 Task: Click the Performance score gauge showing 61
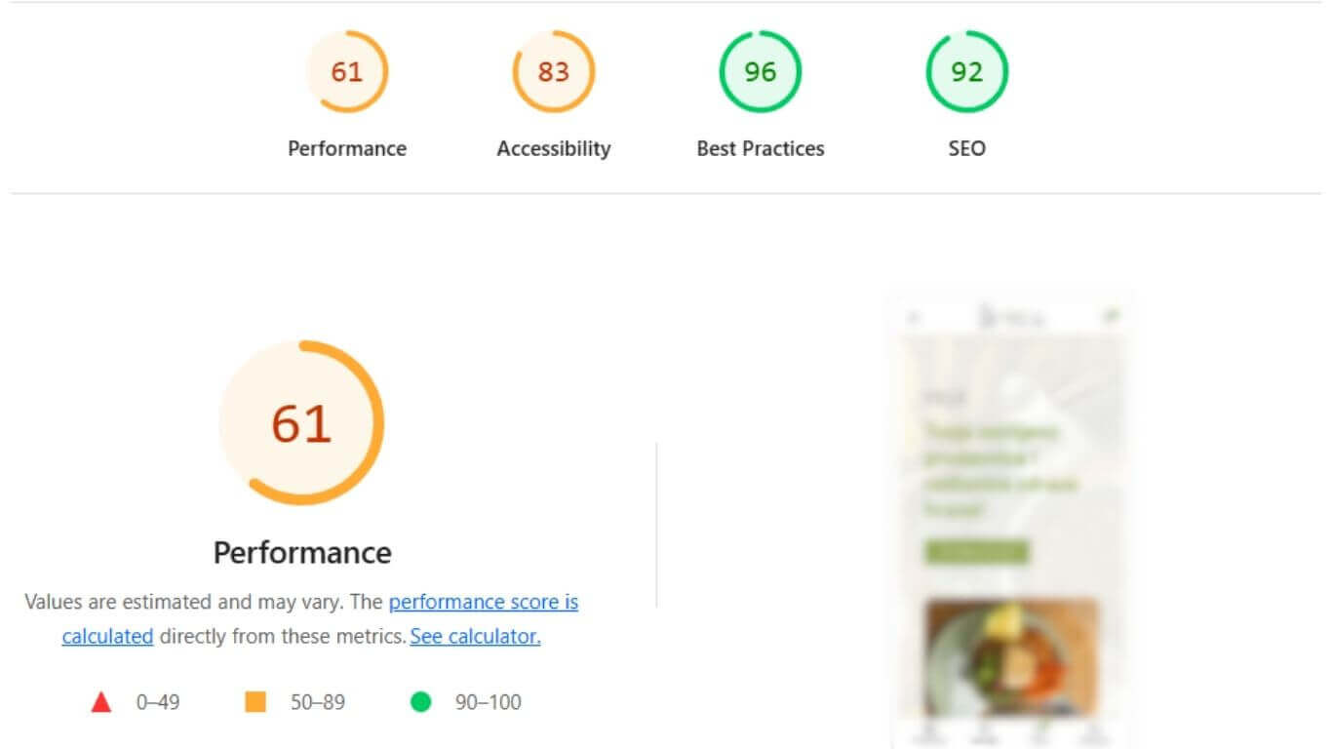(x=347, y=71)
